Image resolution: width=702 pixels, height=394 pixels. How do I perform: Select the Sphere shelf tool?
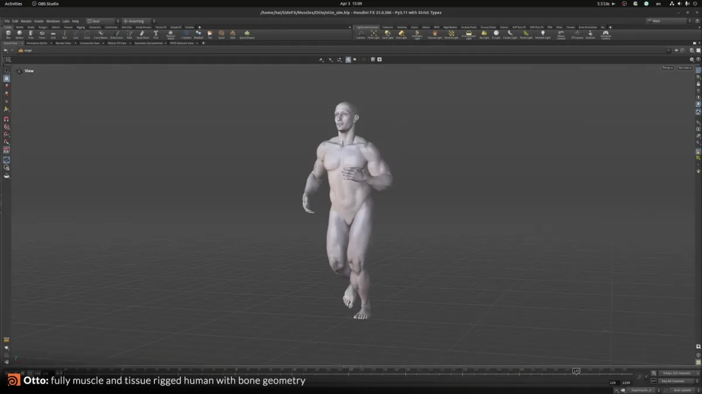click(19, 34)
